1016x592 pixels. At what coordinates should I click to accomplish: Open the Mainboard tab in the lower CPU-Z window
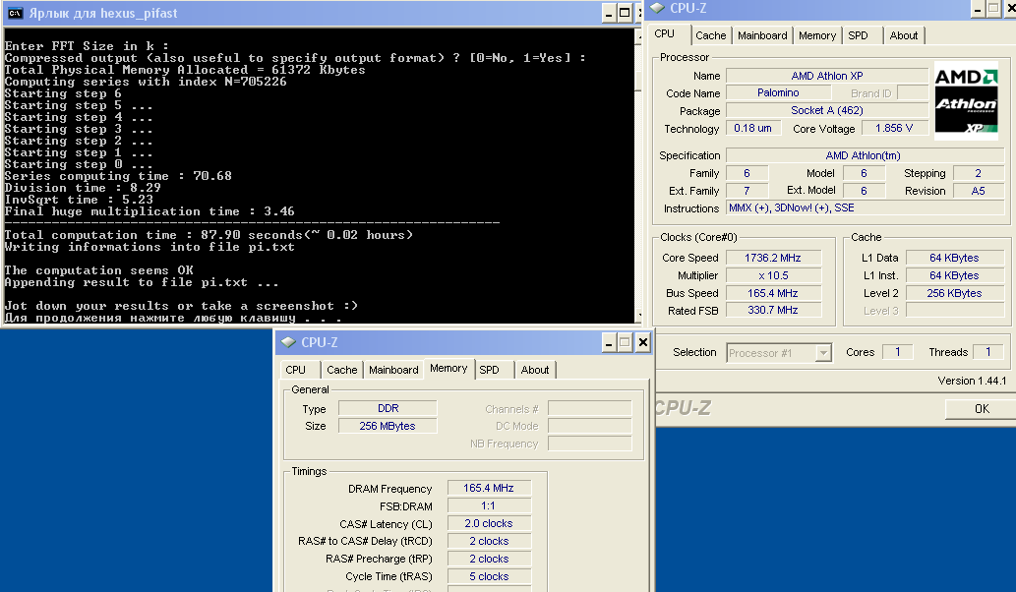(x=393, y=370)
